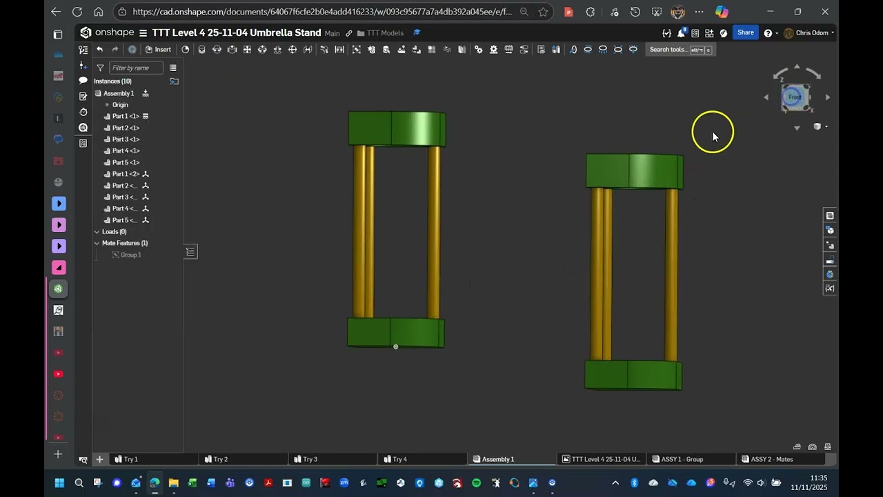Collapse the Mate Features (1) section
The height and width of the screenshot is (497, 883).
pyautogui.click(x=97, y=243)
